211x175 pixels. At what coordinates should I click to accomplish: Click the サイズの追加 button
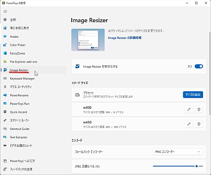(x=193, y=95)
